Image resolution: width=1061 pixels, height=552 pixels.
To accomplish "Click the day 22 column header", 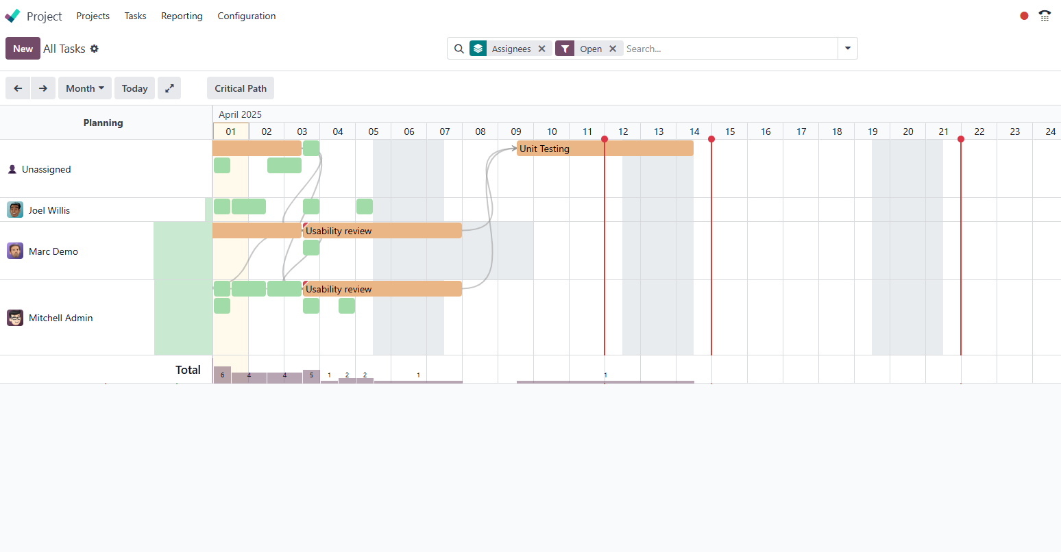I will click(x=979, y=131).
